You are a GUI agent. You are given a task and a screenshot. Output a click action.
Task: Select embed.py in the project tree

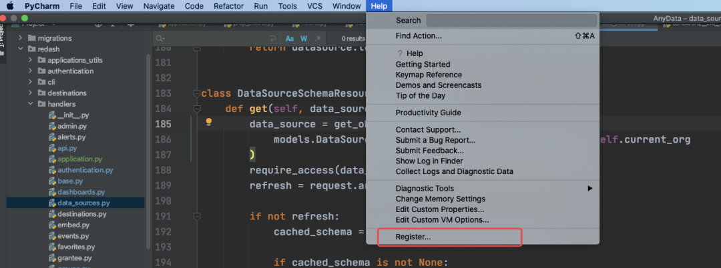[x=73, y=225]
